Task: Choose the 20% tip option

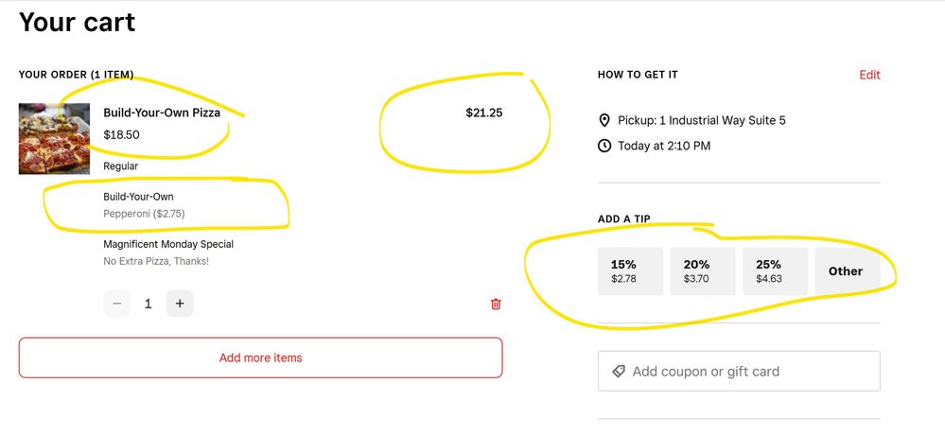Action: point(703,271)
